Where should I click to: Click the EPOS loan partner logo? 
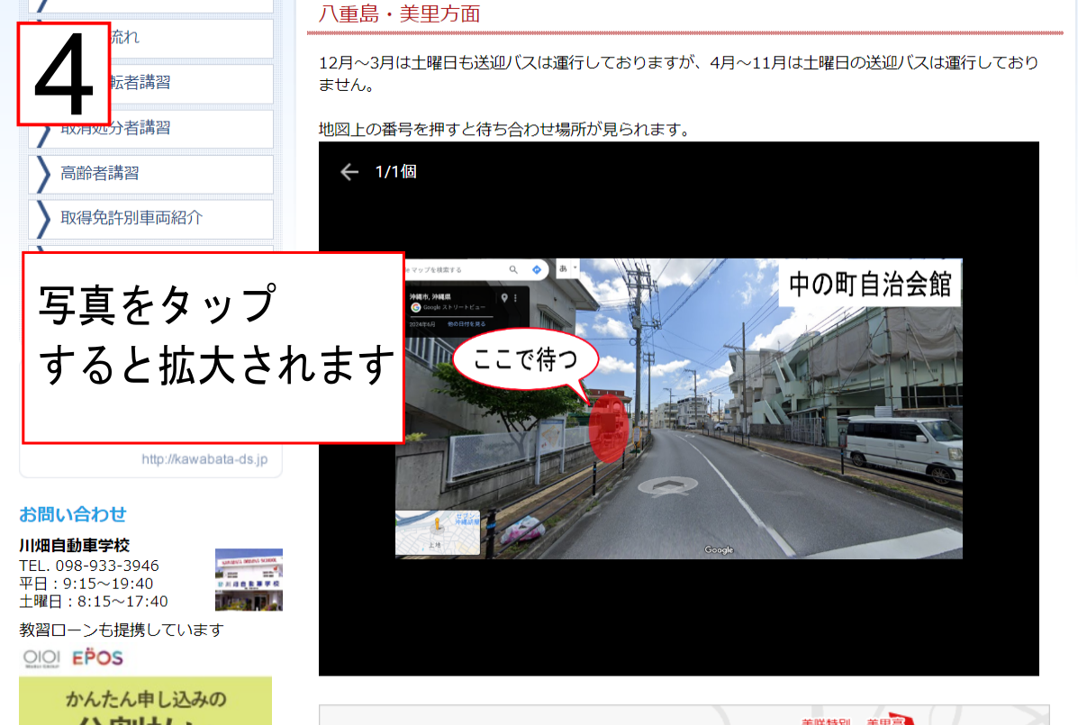pyautogui.click(x=97, y=657)
